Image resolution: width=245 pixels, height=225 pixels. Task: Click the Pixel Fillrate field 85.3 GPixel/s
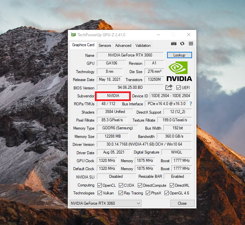pos(112,120)
